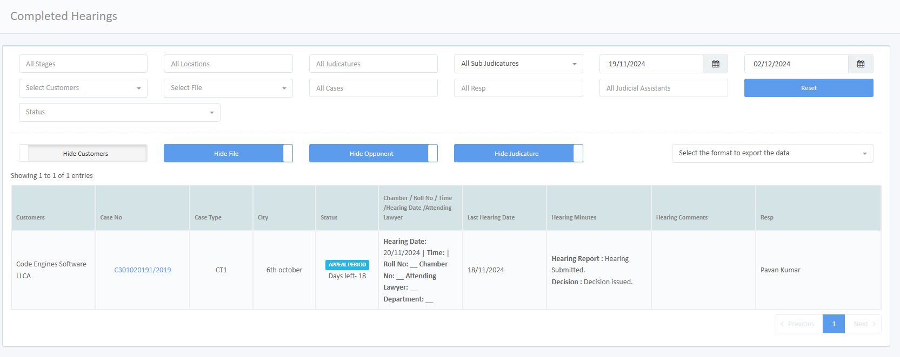Sort by the Status column header
The image size is (900, 357).
(x=347, y=208)
